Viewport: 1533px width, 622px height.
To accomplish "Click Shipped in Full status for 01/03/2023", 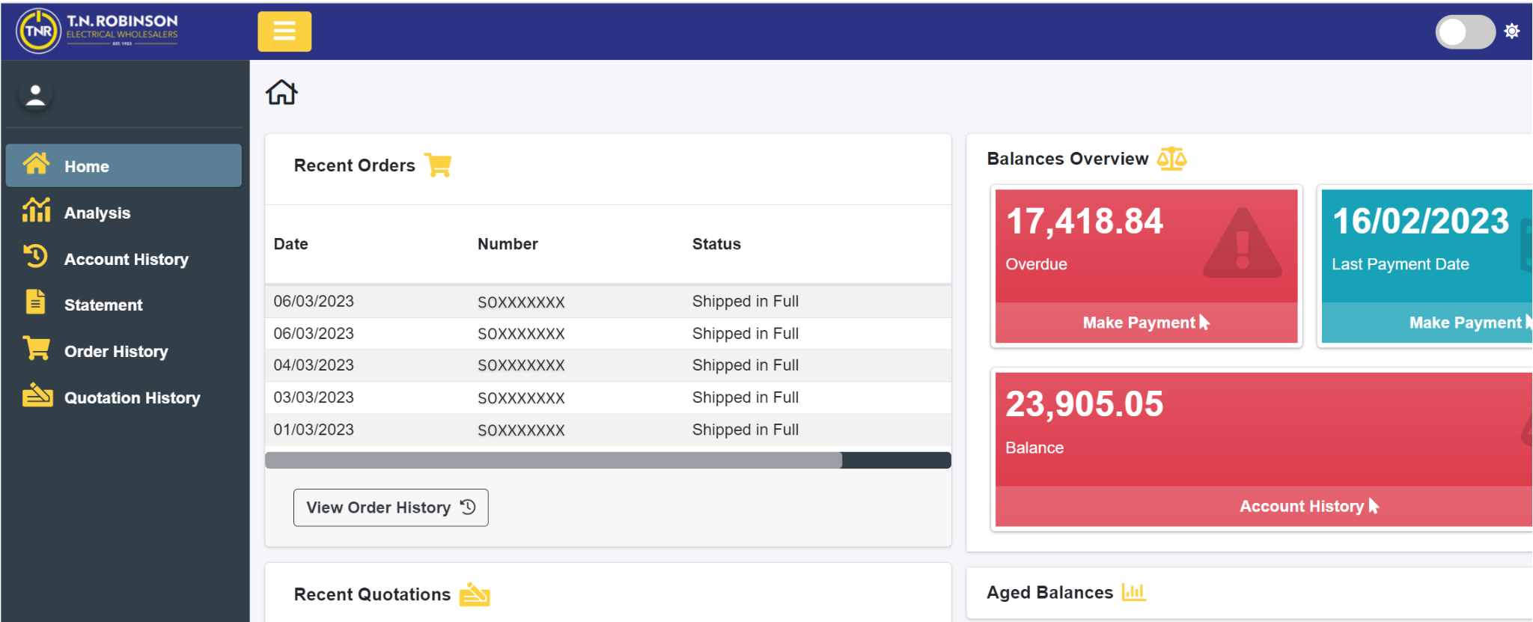I will coord(746,430).
